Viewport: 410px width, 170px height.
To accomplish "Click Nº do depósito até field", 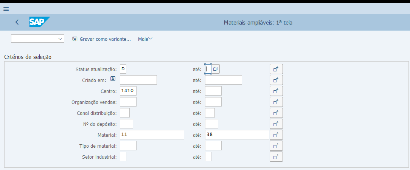I will 211,124.
